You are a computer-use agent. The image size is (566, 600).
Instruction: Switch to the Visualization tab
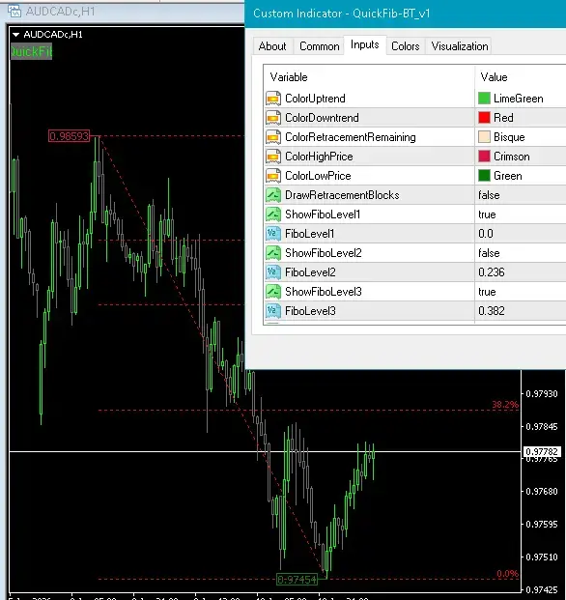(460, 46)
